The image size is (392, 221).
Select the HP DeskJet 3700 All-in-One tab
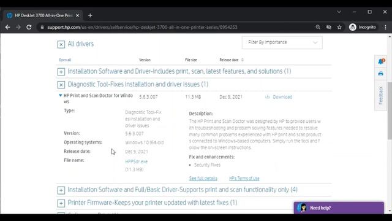point(43,15)
